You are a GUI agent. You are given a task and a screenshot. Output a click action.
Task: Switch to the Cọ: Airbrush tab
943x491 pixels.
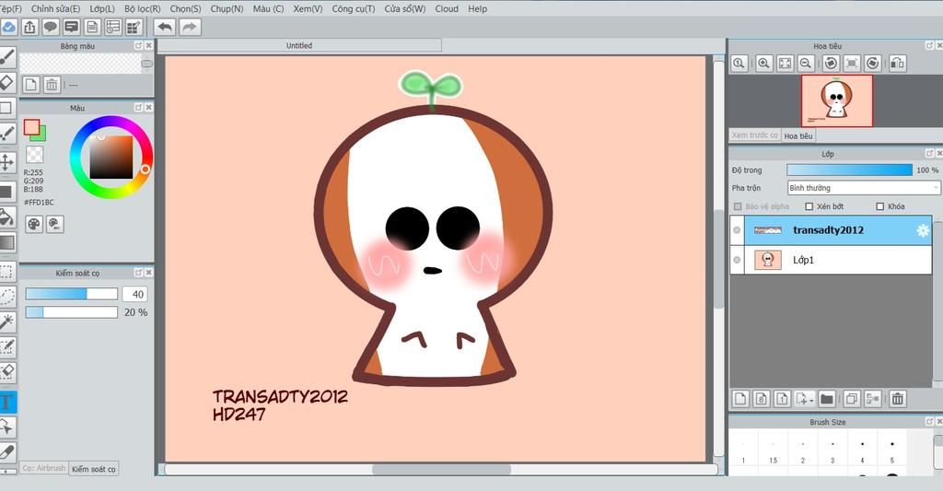pyautogui.click(x=44, y=468)
